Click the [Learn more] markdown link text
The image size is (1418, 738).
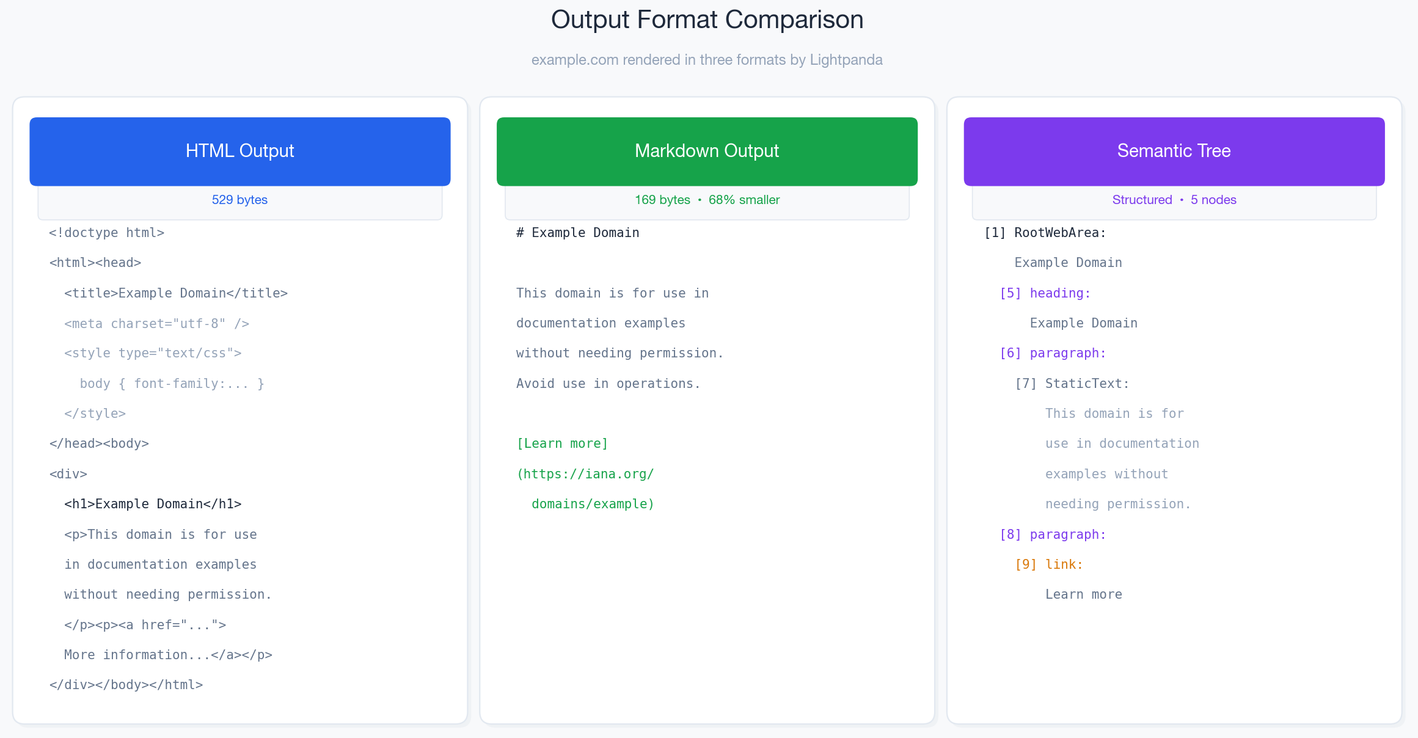pos(562,444)
